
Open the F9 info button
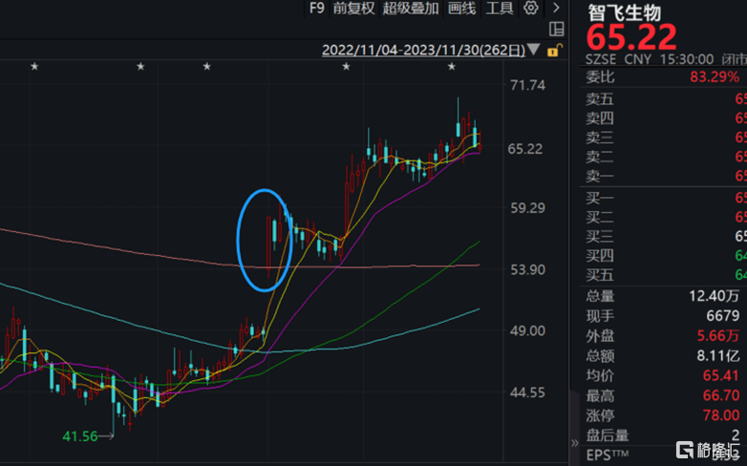point(317,8)
